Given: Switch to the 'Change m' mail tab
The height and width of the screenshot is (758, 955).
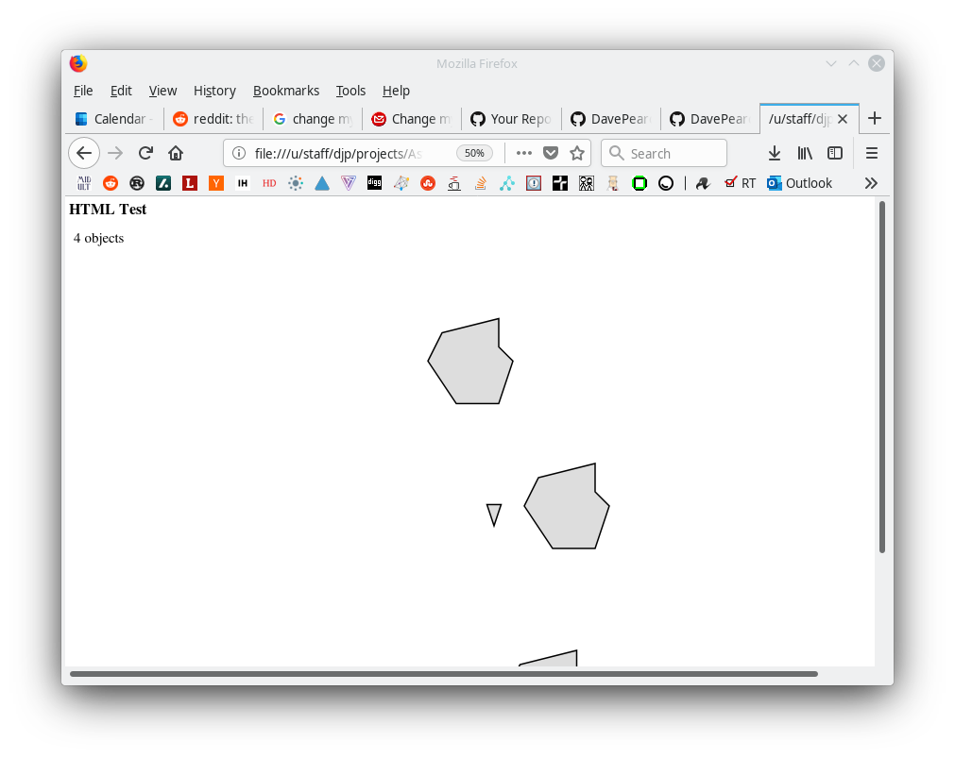Looking at the screenshot, I should 412,119.
